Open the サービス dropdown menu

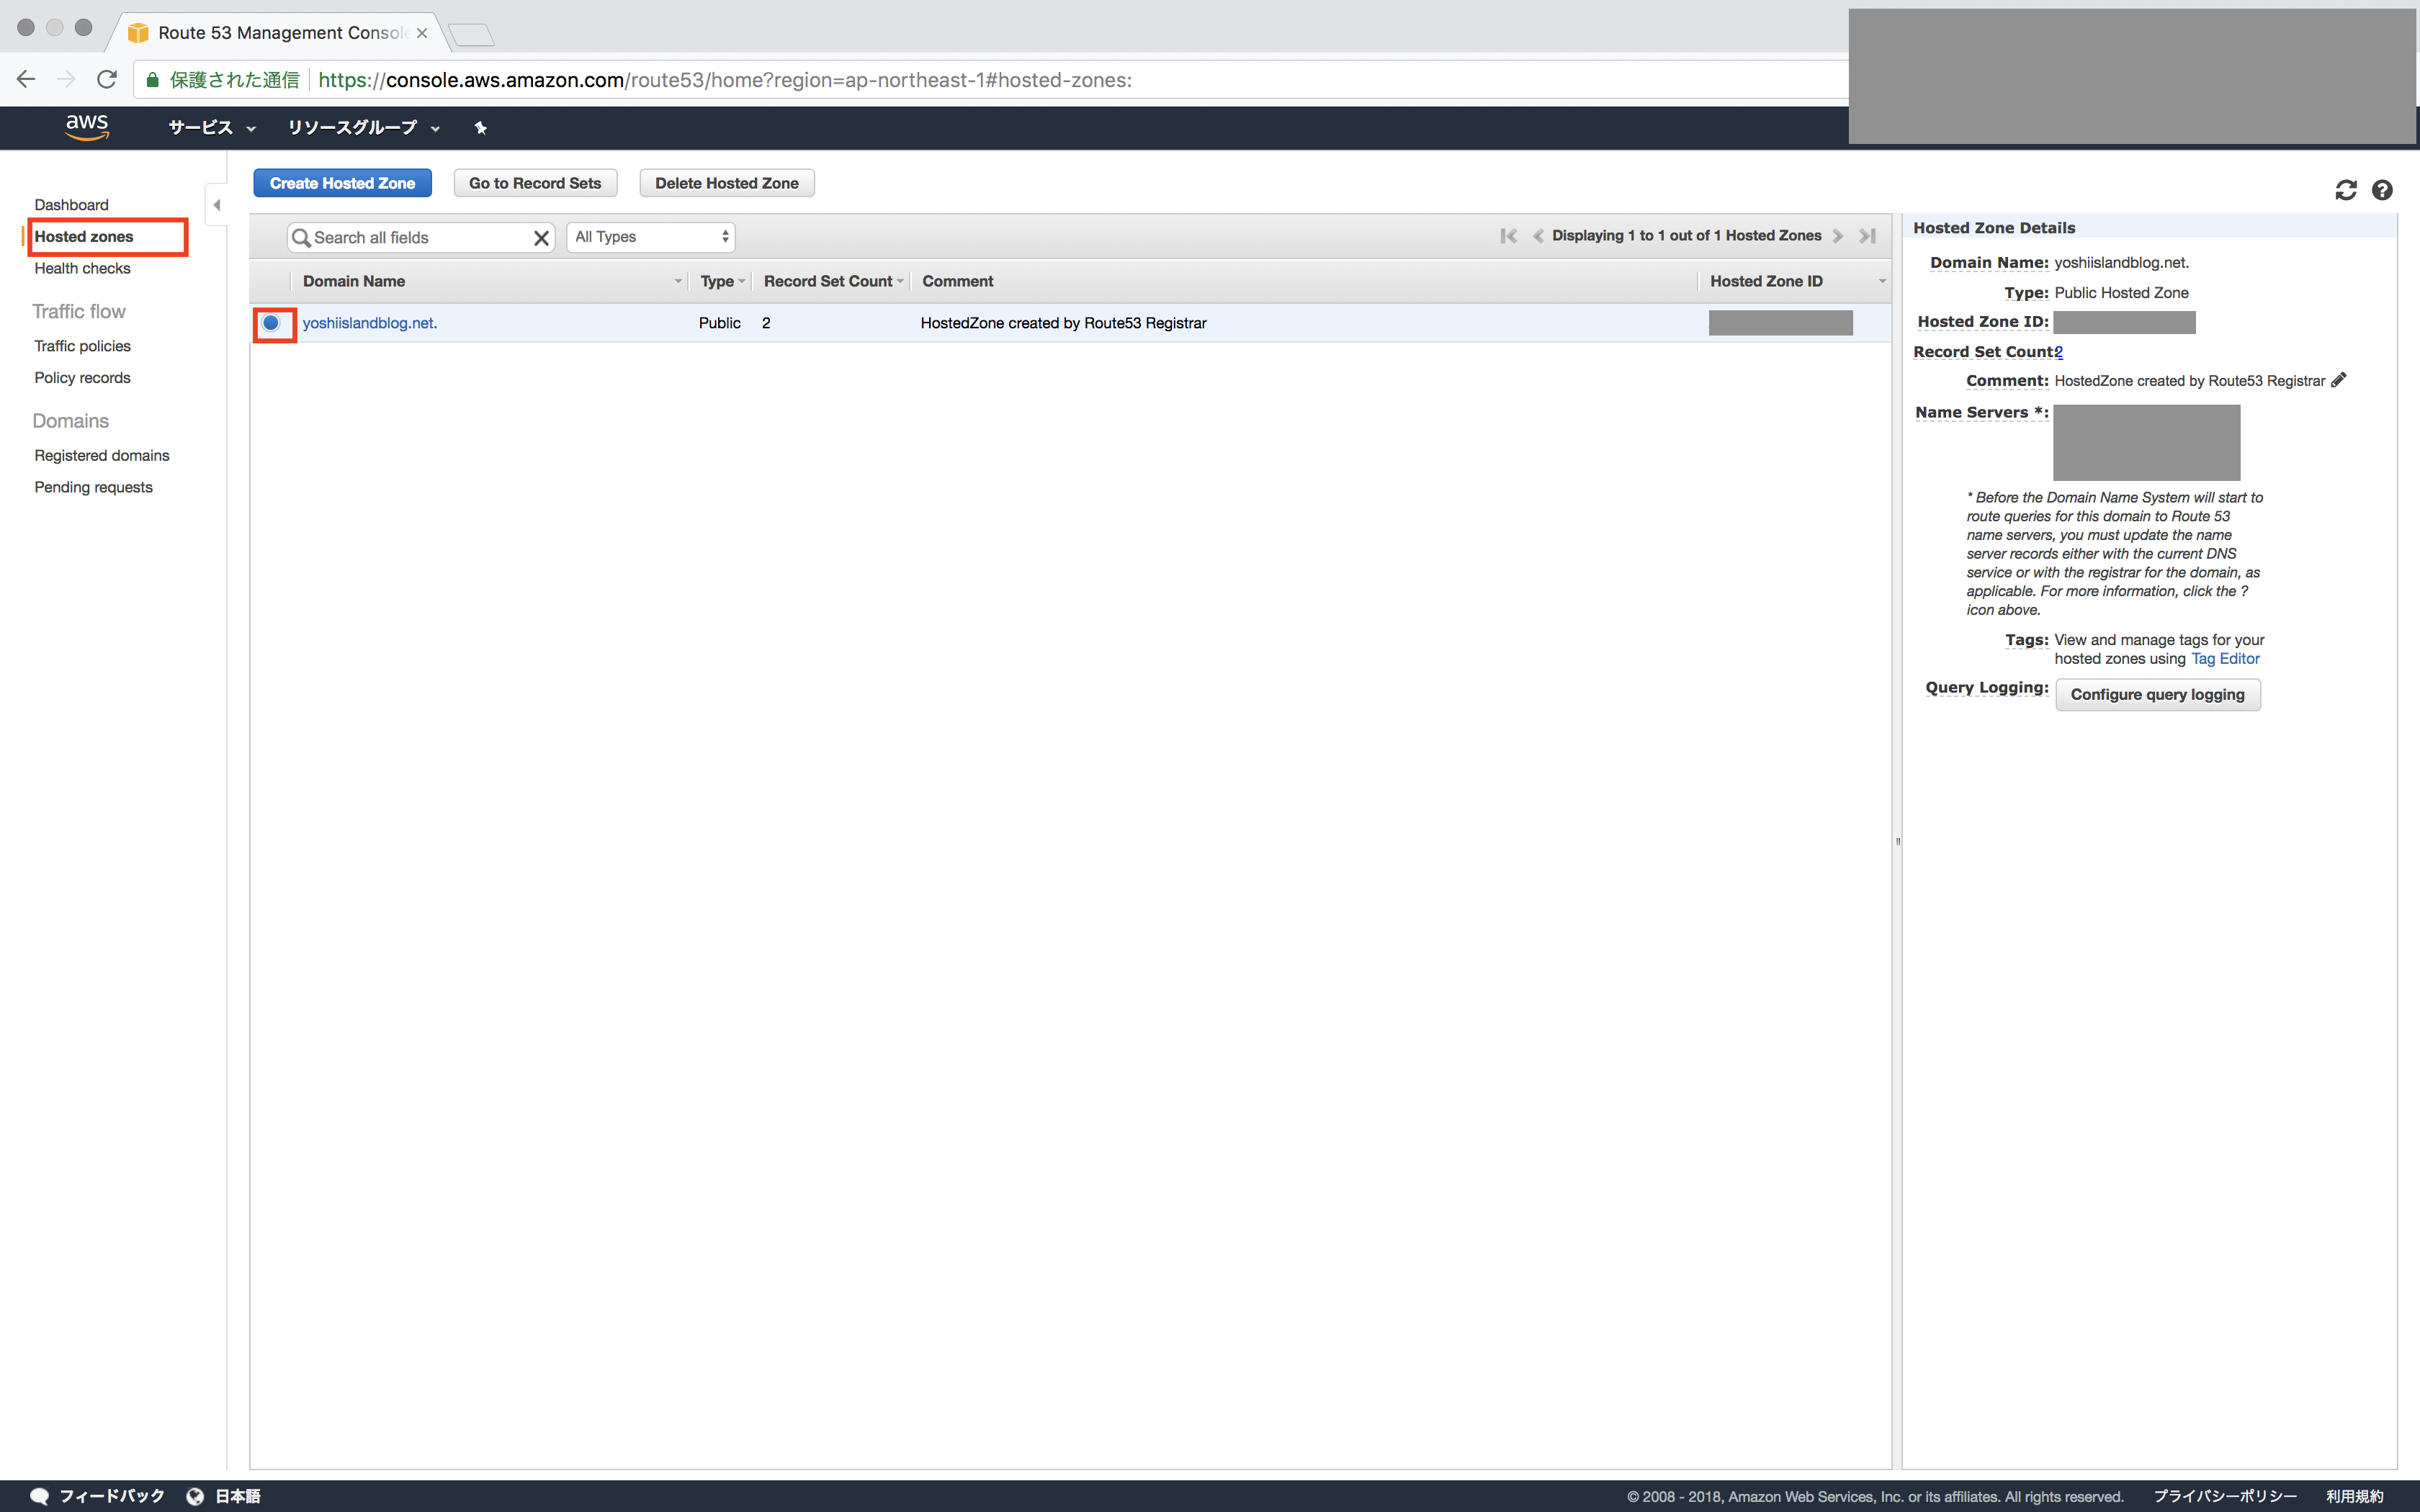coord(212,128)
